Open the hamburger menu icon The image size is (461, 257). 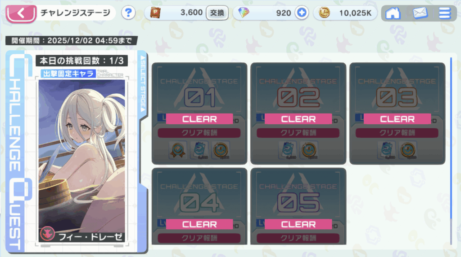coord(444,13)
